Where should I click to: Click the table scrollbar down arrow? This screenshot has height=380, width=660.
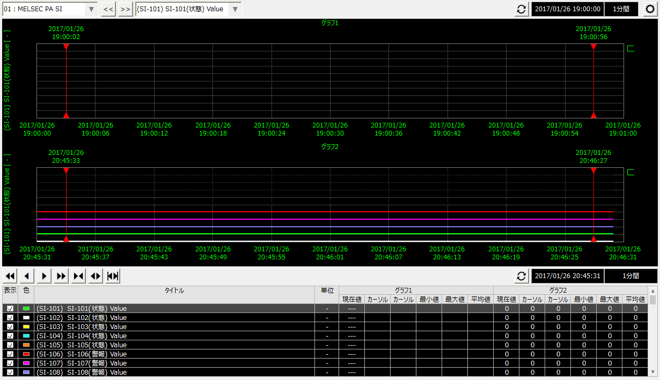(x=652, y=372)
